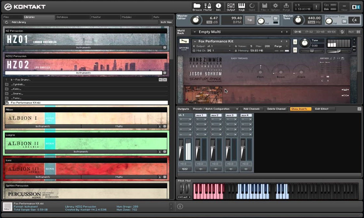Open the Albion I library info icon
The height and width of the screenshot is (218, 364).
coord(160,126)
